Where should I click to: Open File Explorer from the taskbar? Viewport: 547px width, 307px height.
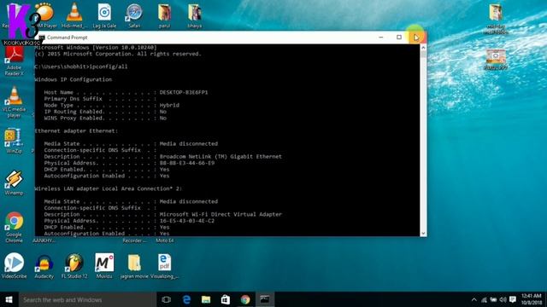(x=206, y=299)
